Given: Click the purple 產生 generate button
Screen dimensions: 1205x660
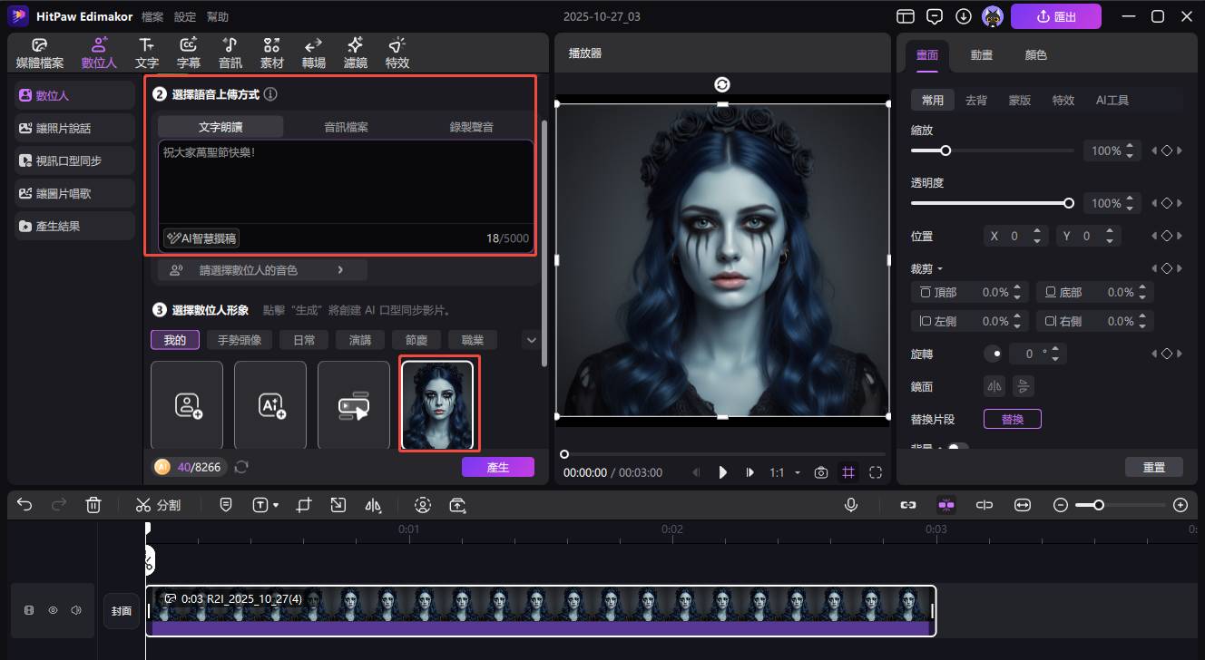Looking at the screenshot, I should coord(497,467).
